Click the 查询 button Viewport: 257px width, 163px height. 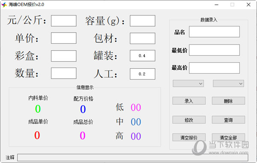pos(228,120)
